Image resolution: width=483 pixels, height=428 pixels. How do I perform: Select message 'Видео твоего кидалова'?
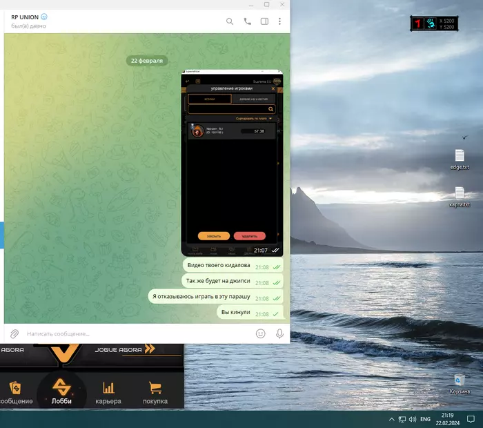pyautogui.click(x=233, y=265)
